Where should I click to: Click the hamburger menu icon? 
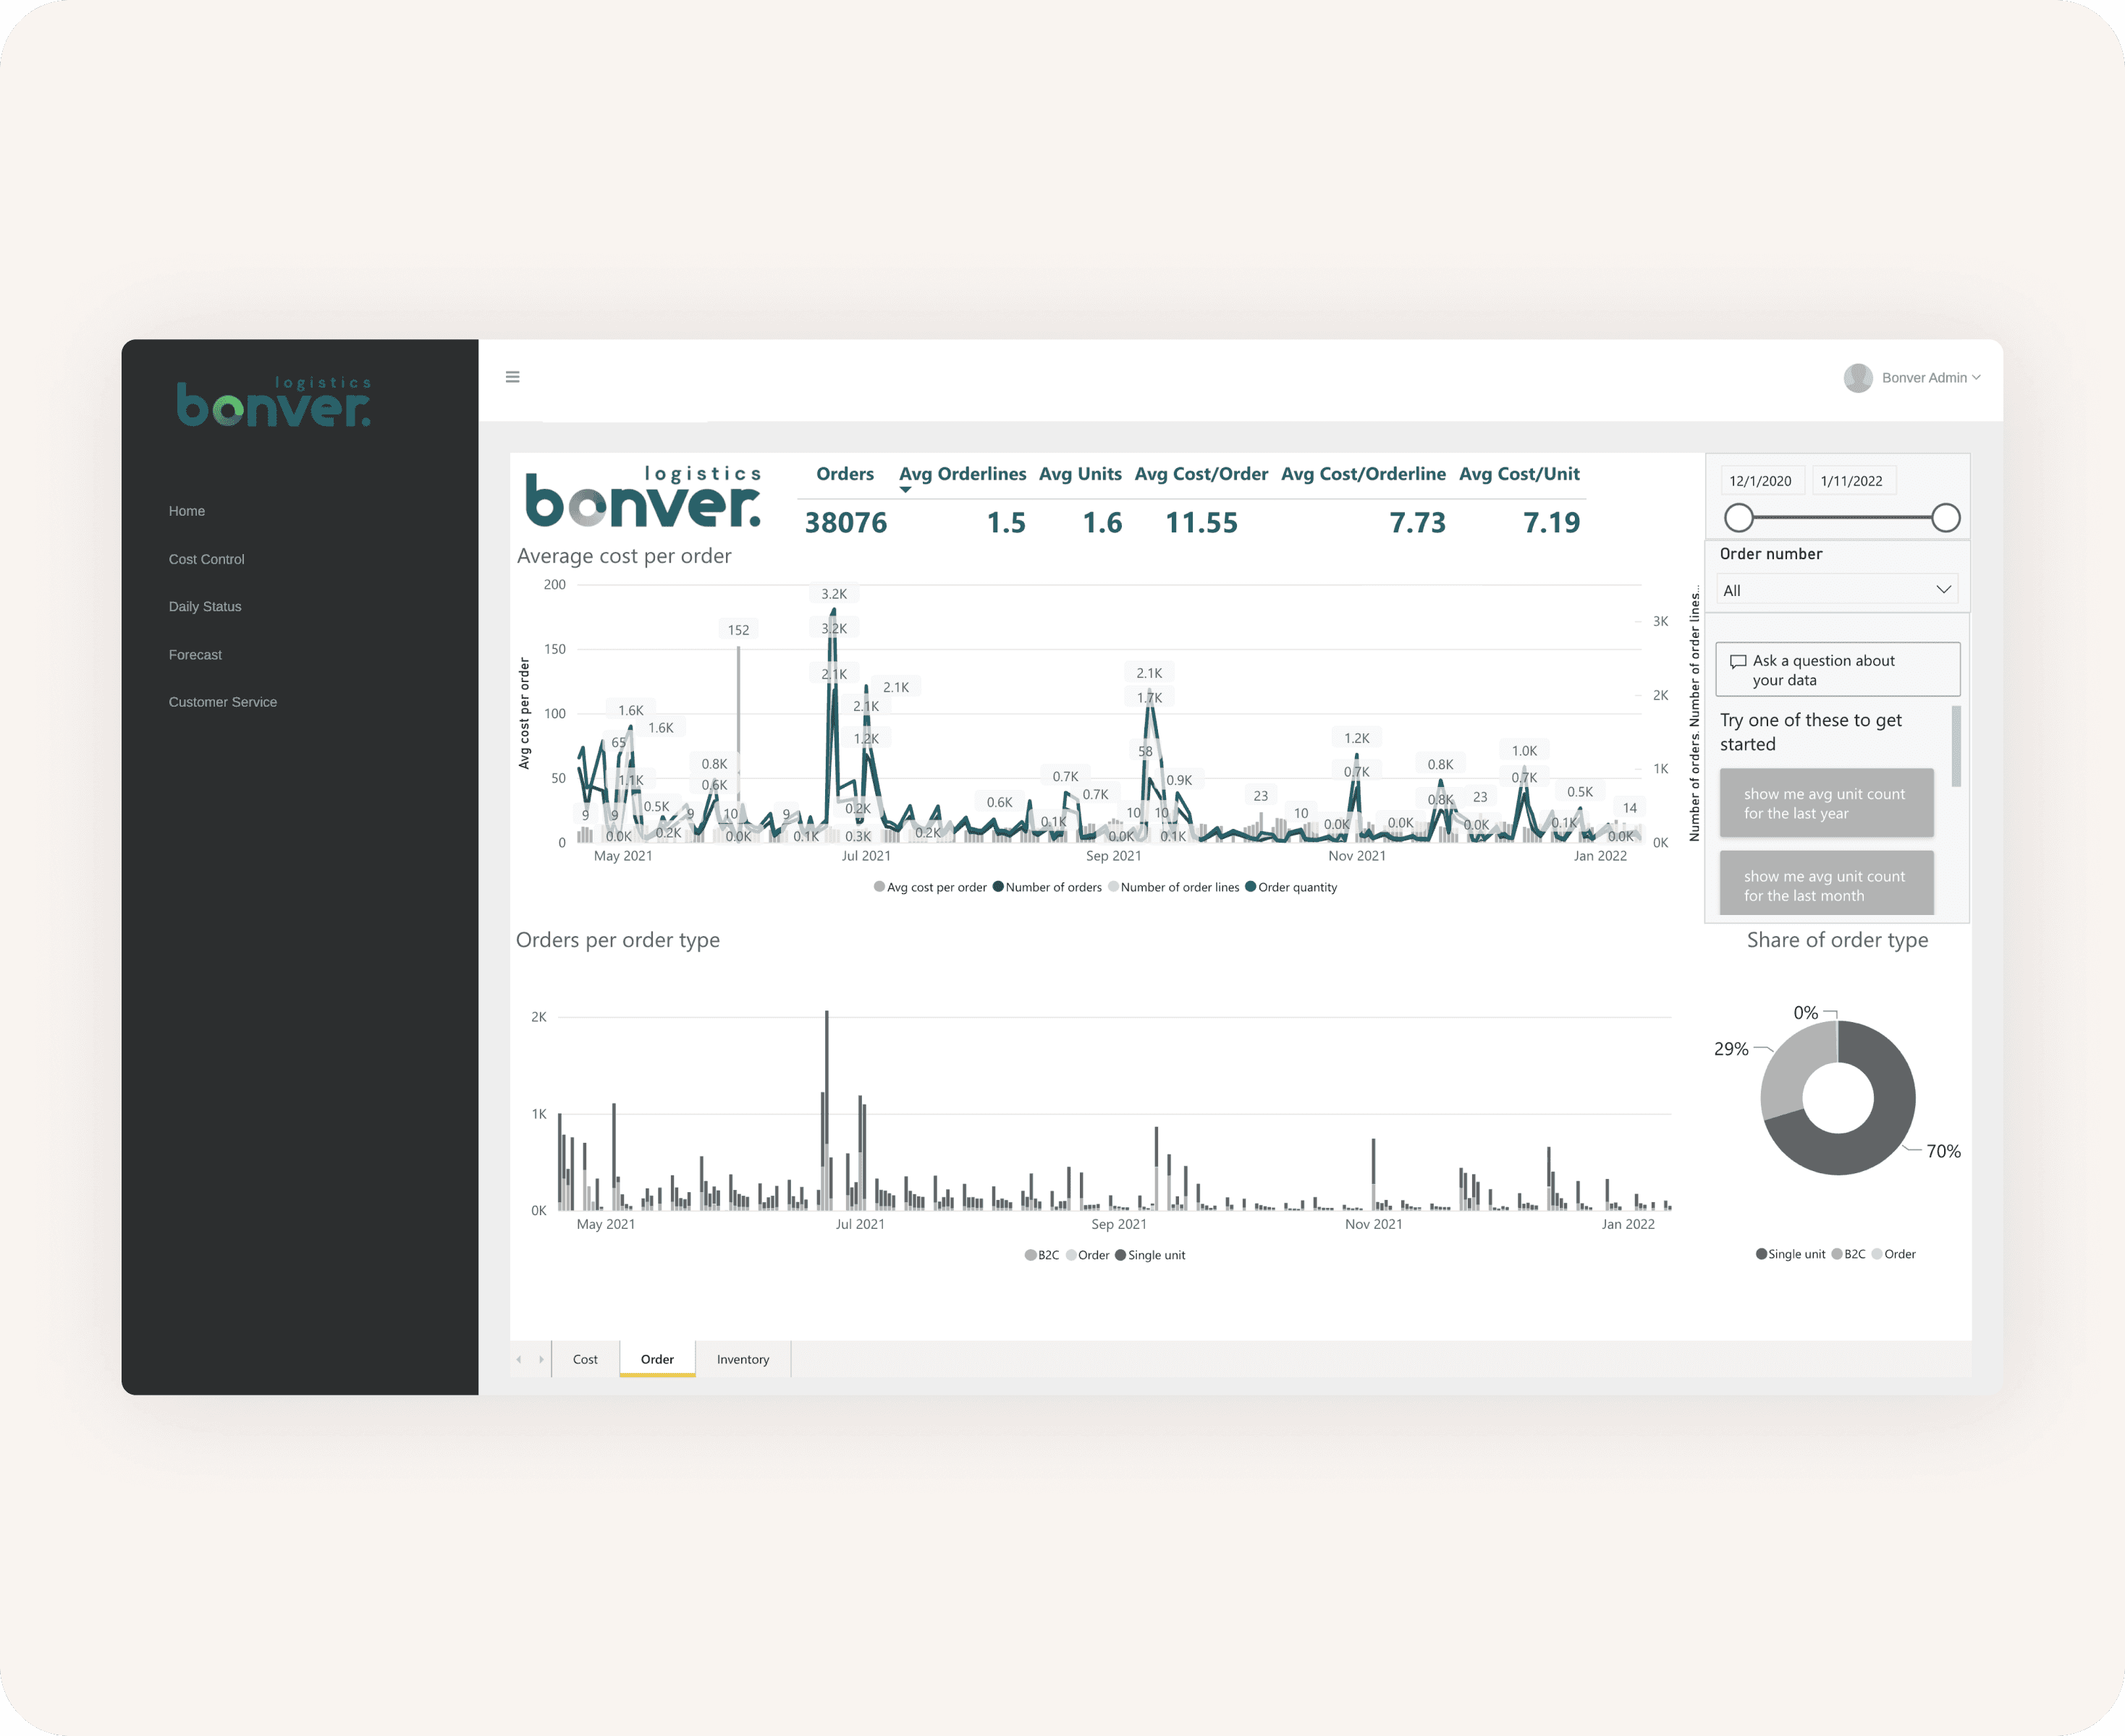512,377
